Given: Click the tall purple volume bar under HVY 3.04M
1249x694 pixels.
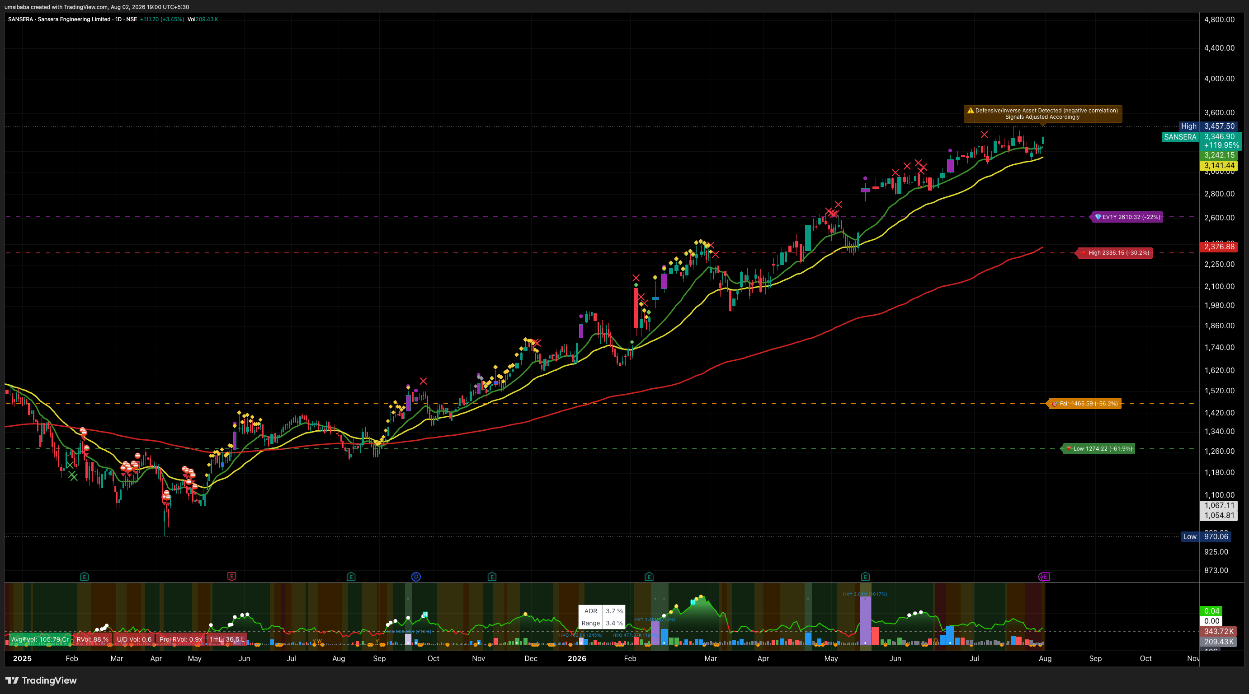Looking at the screenshot, I should [x=865, y=620].
